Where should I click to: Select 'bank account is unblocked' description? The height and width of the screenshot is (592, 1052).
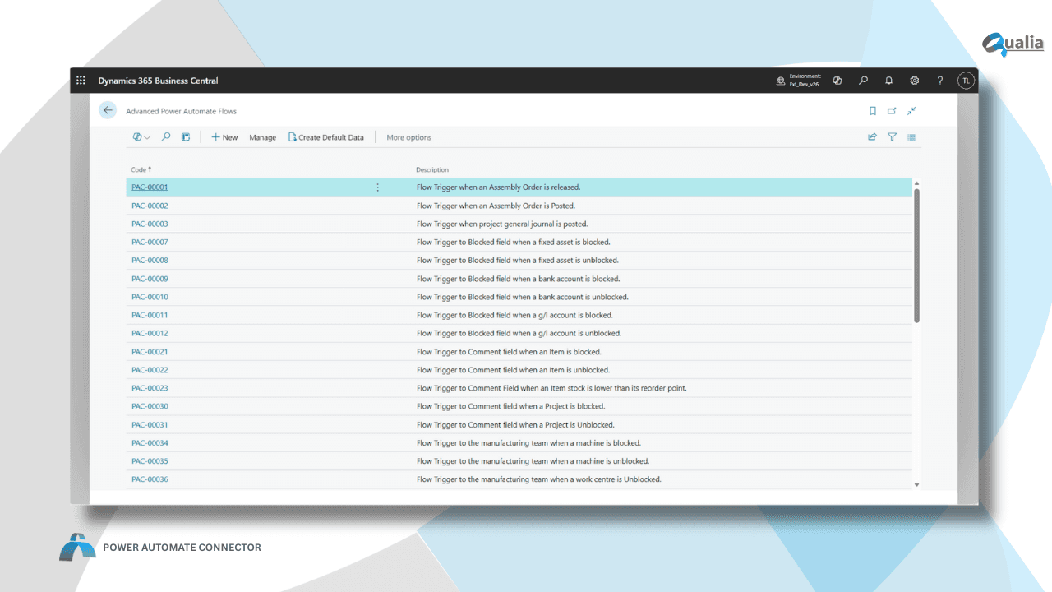click(522, 297)
